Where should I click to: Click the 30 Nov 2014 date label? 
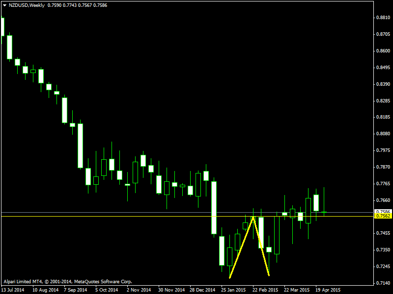point(171,290)
